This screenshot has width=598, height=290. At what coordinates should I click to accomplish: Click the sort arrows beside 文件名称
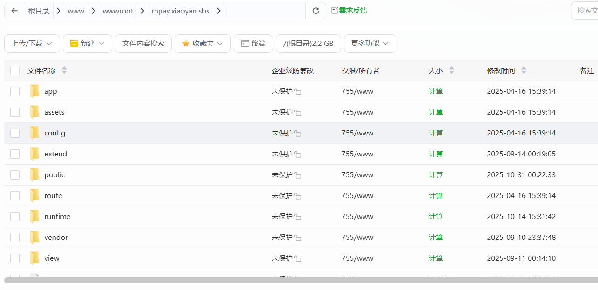coord(64,71)
